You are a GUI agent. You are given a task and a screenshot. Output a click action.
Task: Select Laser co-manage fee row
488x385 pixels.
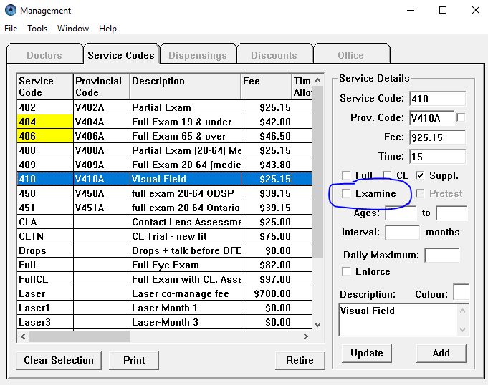tap(164, 293)
